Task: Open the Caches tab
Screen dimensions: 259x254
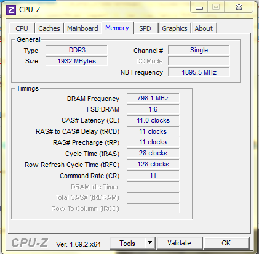Action: click(x=49, y=28)
